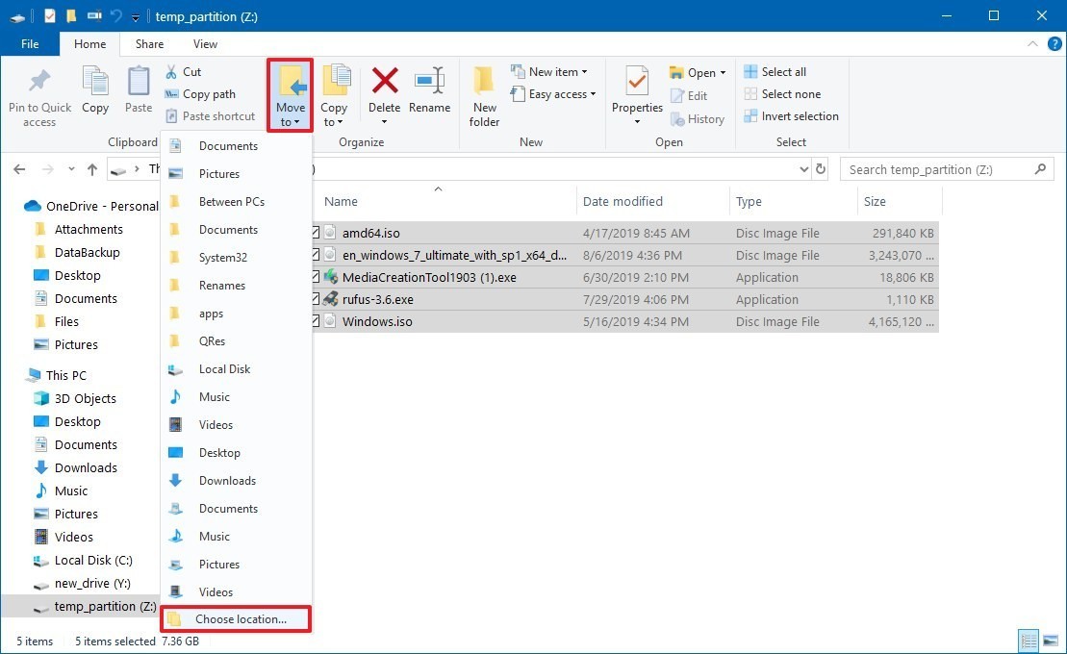Click the refresh button beside address bar

pyautogui.click(x=821, y=169)
